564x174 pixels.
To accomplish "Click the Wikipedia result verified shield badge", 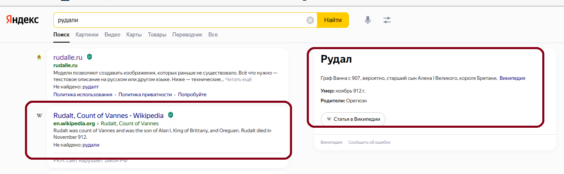I will click(x=170, y=115).
